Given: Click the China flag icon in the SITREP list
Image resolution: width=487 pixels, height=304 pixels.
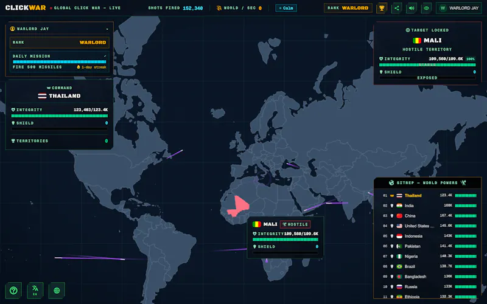Looking at the screenshot, I should click(399, 216).
